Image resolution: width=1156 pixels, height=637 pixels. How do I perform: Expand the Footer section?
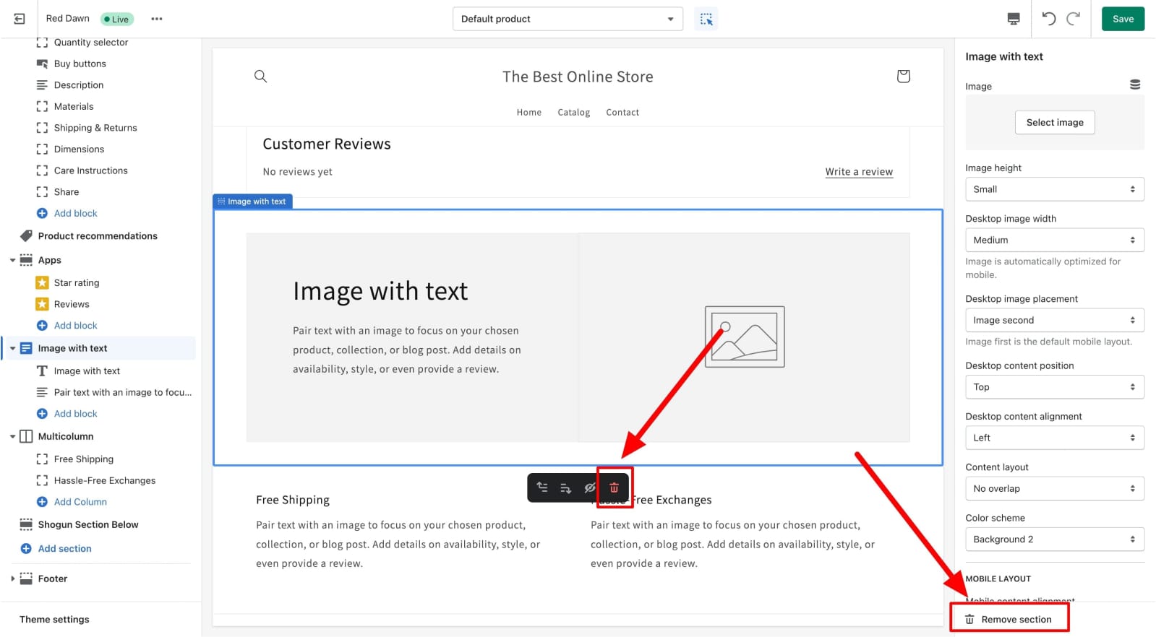coord(12,579)
